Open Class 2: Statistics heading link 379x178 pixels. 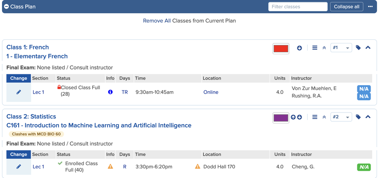point(31,117)
